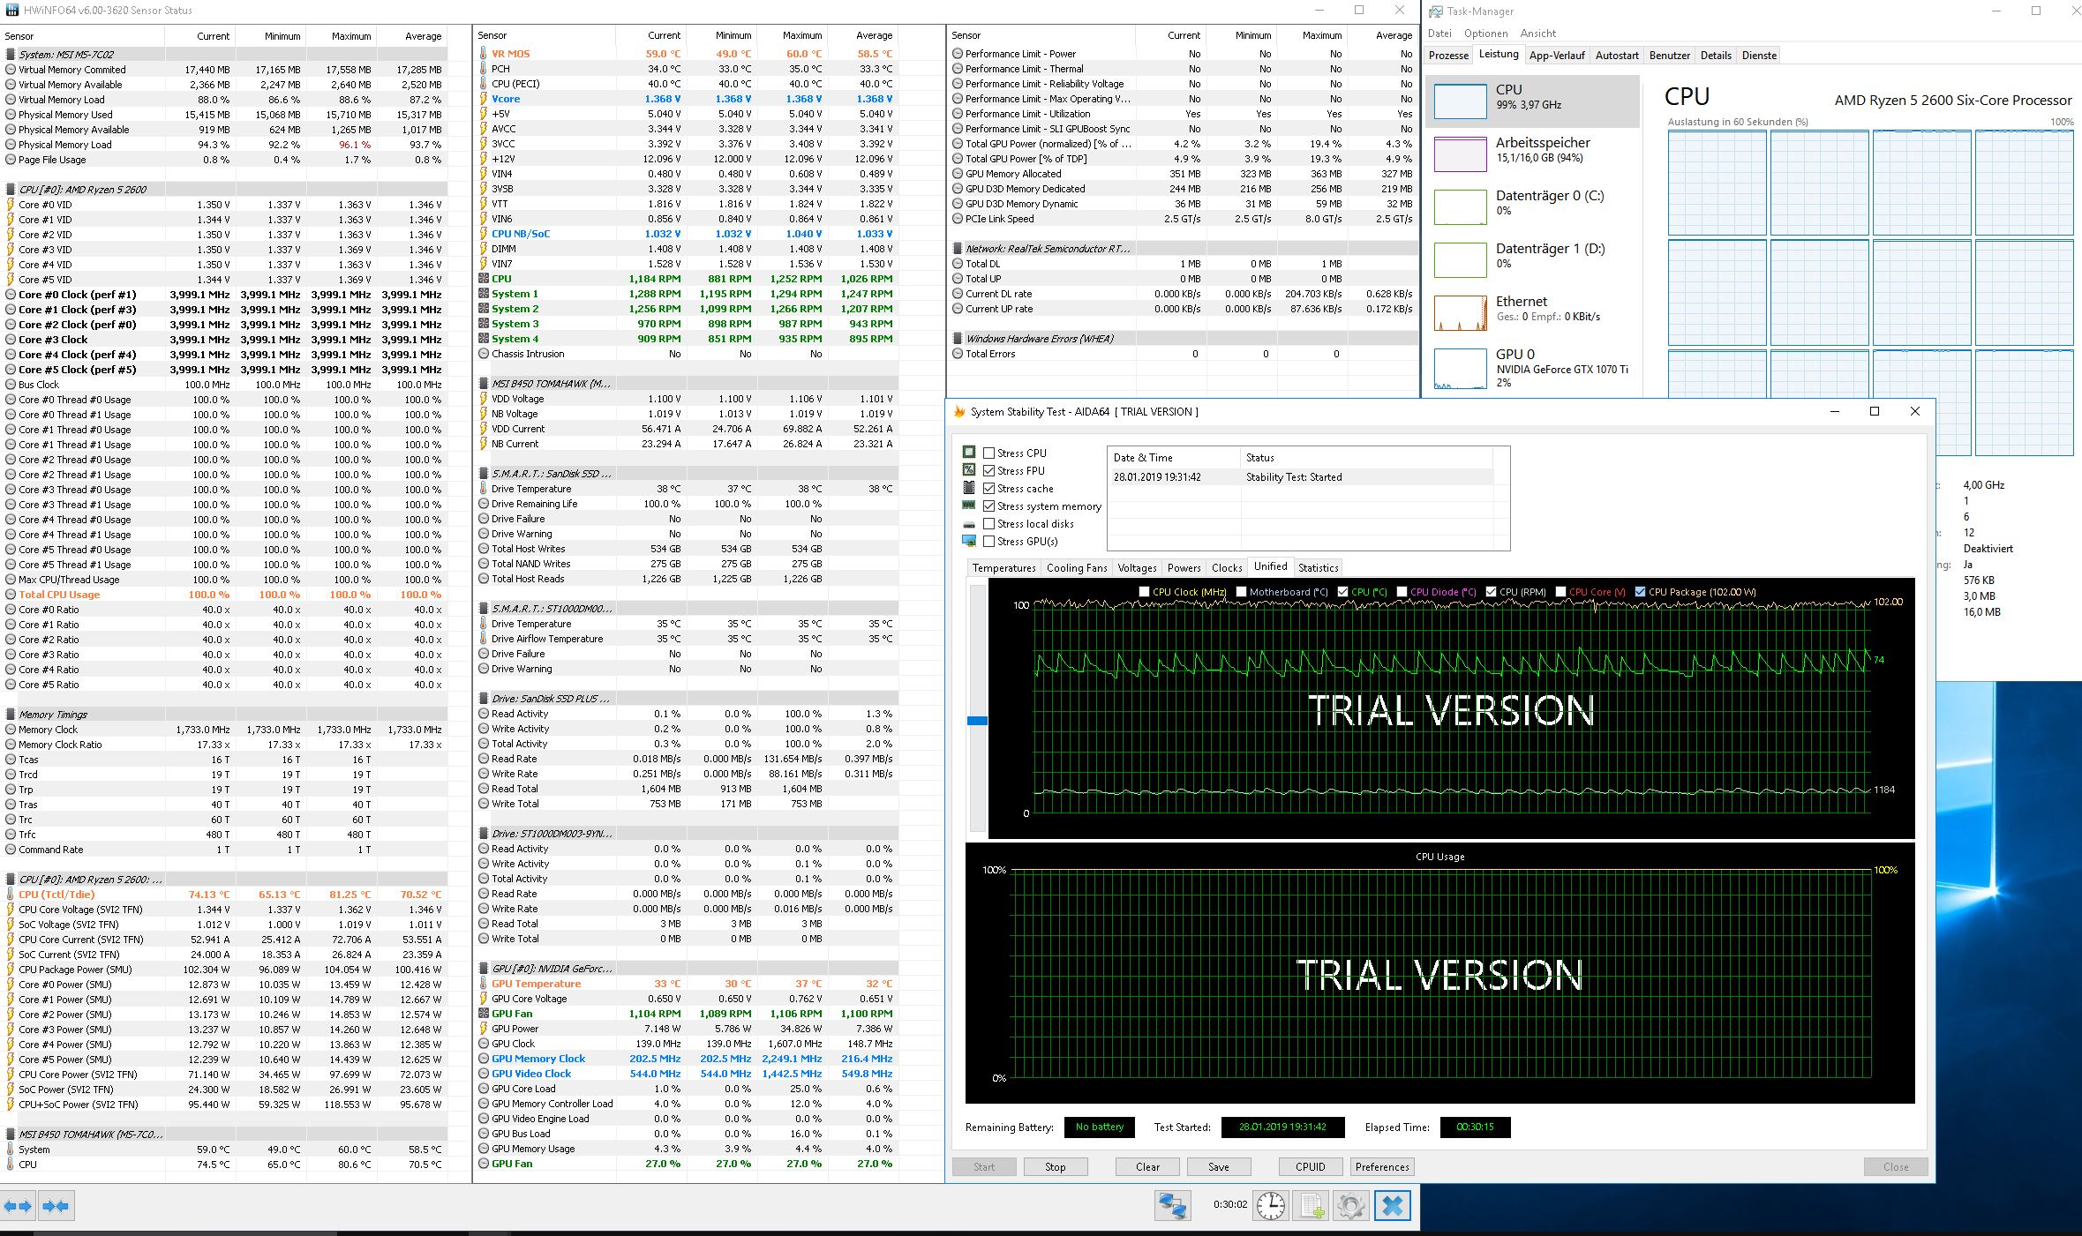Click the clock reset timer icon

(x=1270, y=1205)
